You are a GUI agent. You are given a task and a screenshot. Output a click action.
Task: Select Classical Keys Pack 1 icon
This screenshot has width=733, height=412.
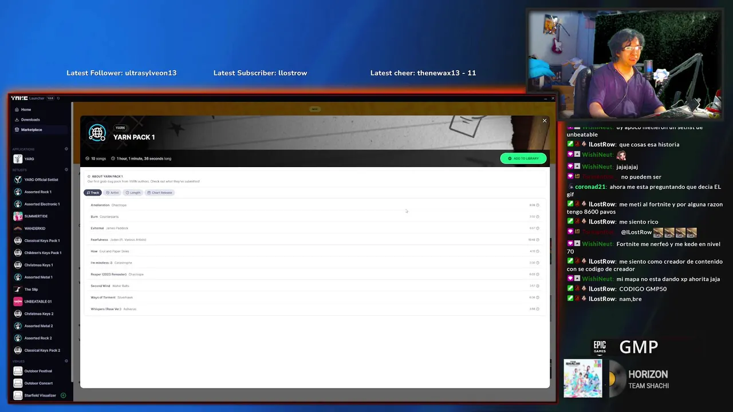coord(18,240)
